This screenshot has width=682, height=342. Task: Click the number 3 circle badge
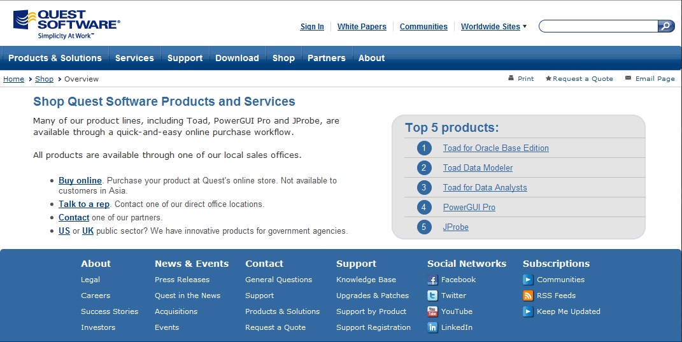pos(424,187)
